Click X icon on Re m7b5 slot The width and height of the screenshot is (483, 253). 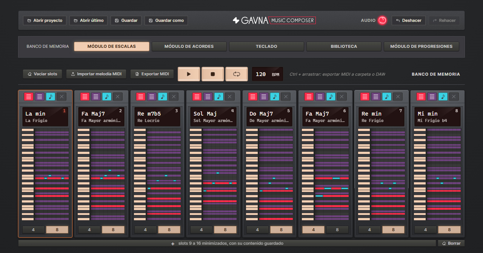(174, 97)
